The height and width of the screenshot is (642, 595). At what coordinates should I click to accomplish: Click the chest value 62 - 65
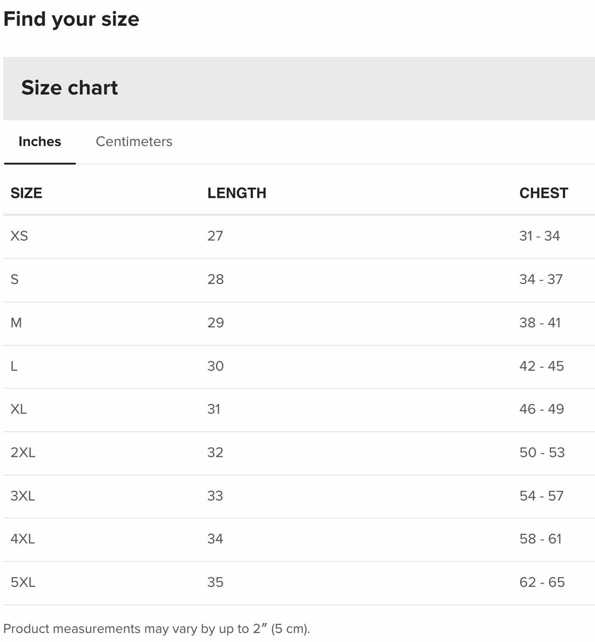[x=541, y=582]
